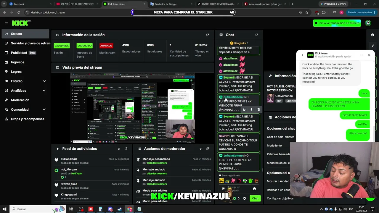Pop out the Chat panel

point(257,35)
